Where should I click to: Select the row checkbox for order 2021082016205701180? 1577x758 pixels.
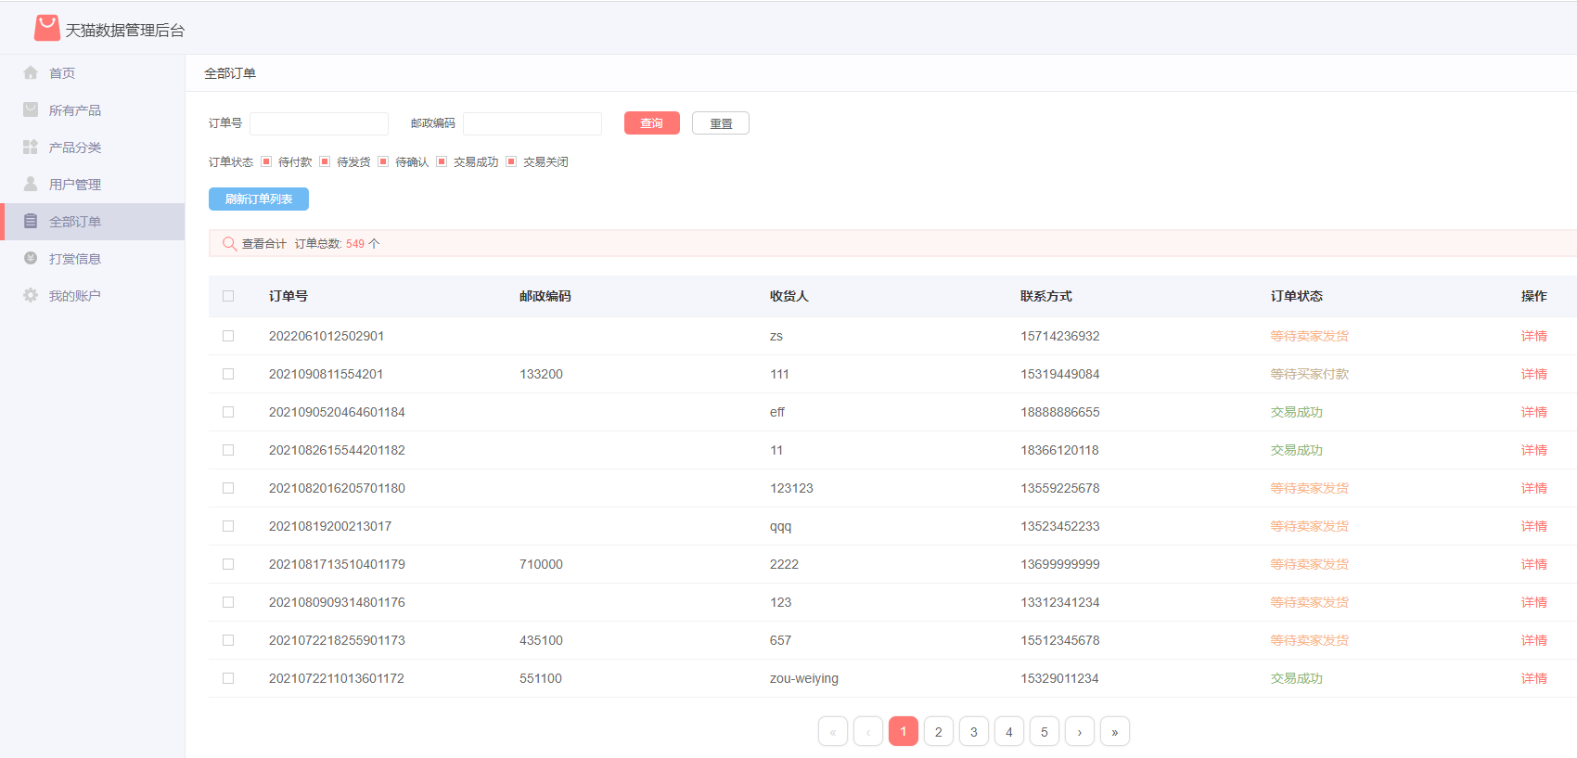coord(228,488)
